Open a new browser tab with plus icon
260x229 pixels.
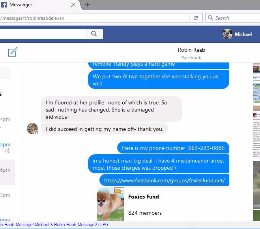click(87, 5)
